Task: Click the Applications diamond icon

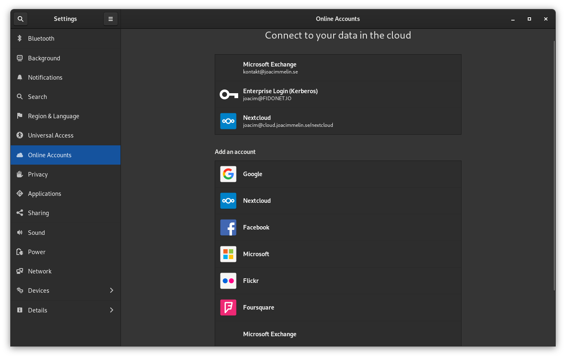Action: pyautogui.click(x=19, y=194)
